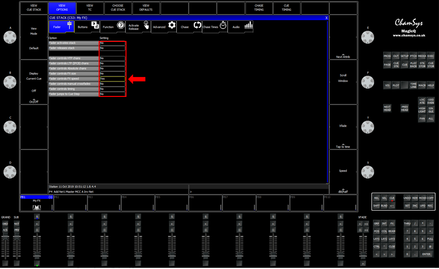The image size is (439, 269).
Task: Switch to the Chase tab
Action: pos(190,27)
